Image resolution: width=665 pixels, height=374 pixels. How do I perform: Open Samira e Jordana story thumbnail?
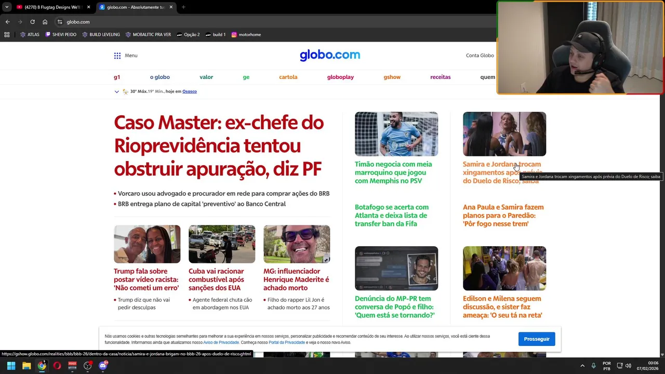(504, 134)
